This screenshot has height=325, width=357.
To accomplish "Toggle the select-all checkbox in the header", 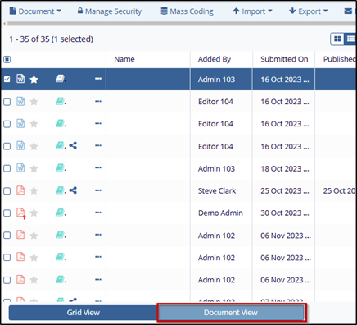I will point(7,59).
